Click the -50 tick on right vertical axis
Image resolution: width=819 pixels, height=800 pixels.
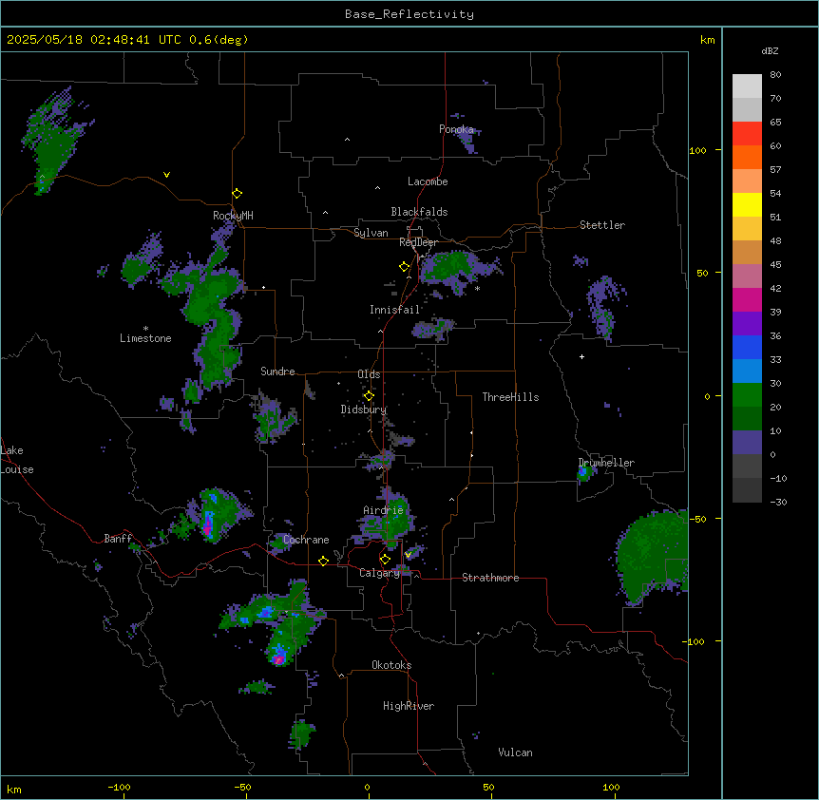(x=698, y=519)
